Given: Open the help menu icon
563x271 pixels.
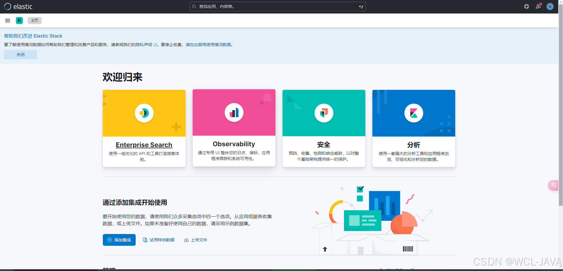Looking at the screenshot, I should 527,6.
